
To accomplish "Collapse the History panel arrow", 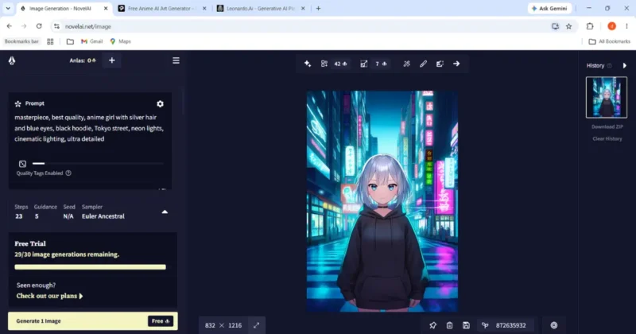I will [x=625, y=66].
